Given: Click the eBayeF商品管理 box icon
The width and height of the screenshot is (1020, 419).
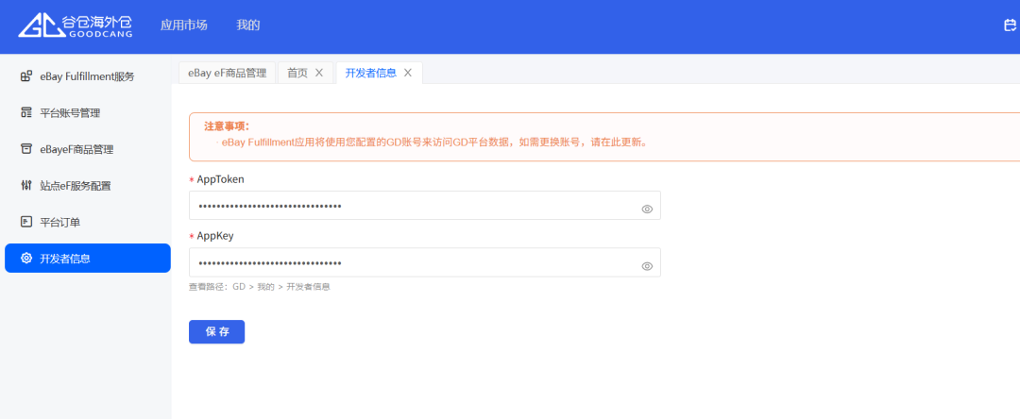Looking at the screenshot, I should click(x=26, y=149).
